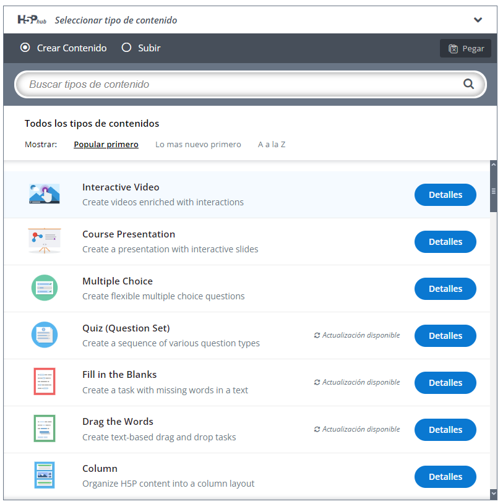Viewport: 503px width, 504px height.
Task: Click the search magnifier icon
Action: (x=468, y=85)
